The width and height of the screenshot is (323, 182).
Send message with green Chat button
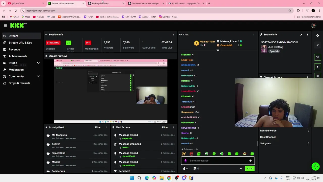pyautogui.click(x=250, y=169)
